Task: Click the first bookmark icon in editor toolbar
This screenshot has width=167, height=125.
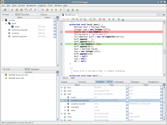Action: click(x=90, y=19)
